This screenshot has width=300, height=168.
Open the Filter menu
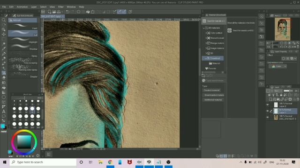click(x=61, y=7)
